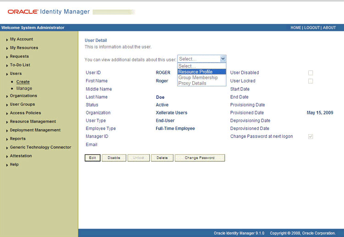Toggle Change Password at next logon checkbox
Screen dimensions: 344x237
(x=311, y=136)
